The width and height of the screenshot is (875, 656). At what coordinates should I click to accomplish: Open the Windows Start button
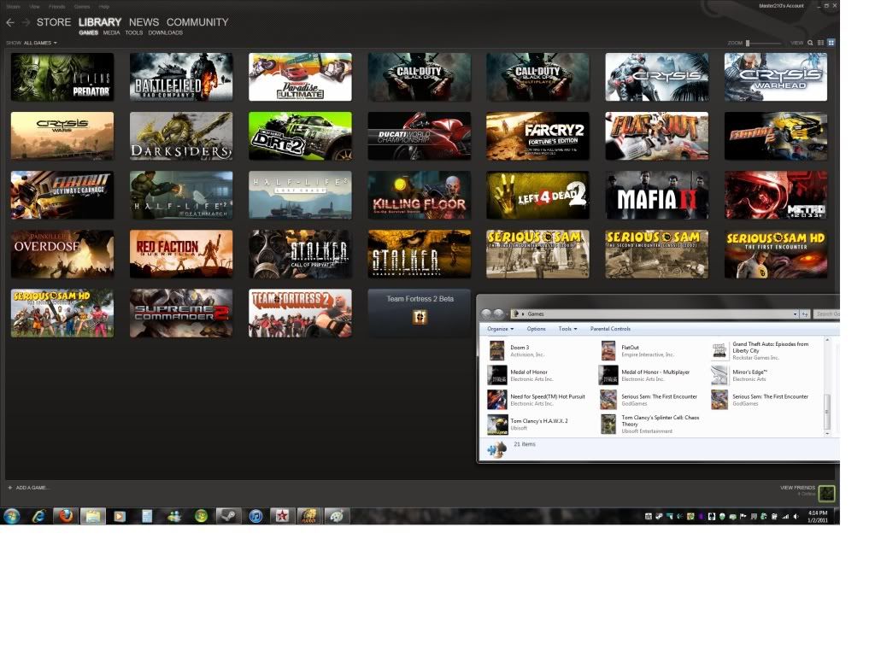click(x=12, y=516)
